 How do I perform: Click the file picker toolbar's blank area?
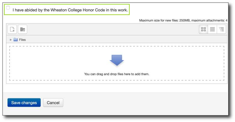click(x=112, y=29)
